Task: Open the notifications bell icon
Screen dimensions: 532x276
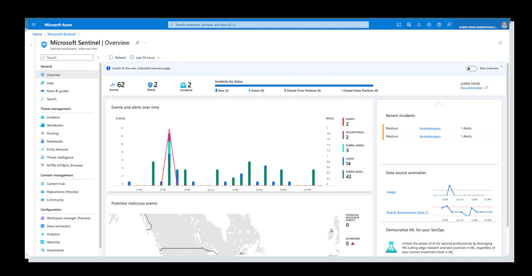Action: pos(419,25)
